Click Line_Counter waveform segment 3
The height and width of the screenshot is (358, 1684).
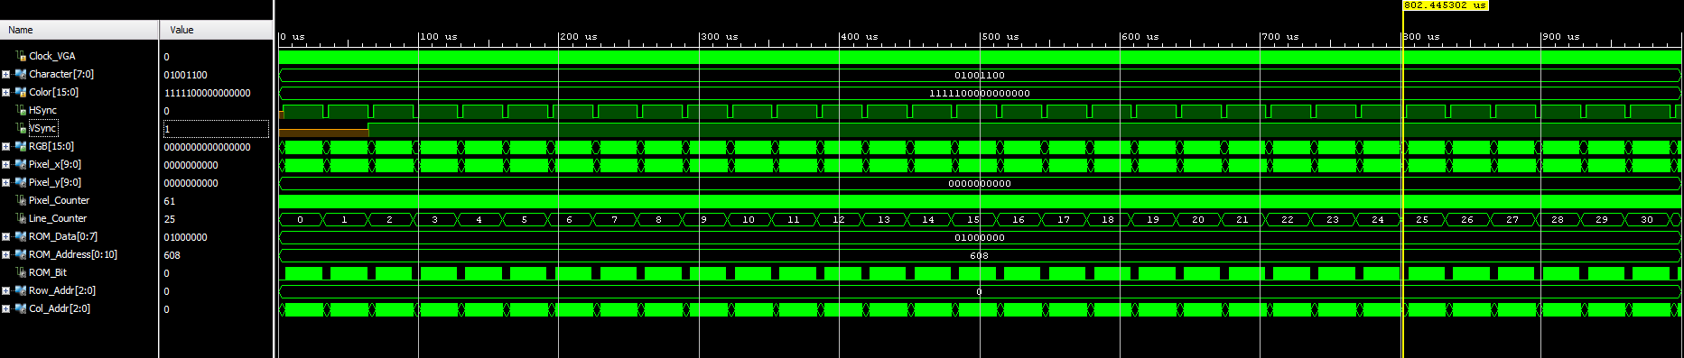click(434, 219)
